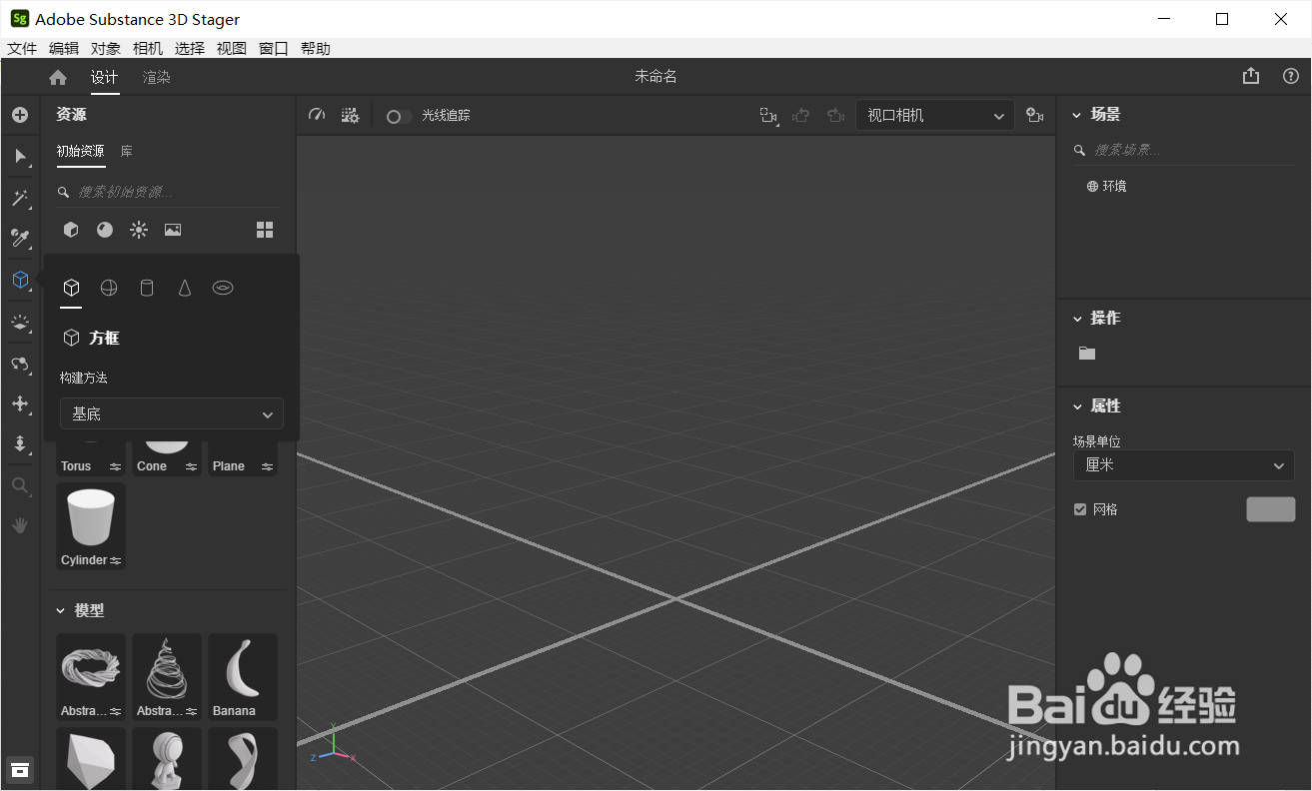This screenshot has width=1312, height=791.
Task: Switch asset grid view layout
Action: 265,230
